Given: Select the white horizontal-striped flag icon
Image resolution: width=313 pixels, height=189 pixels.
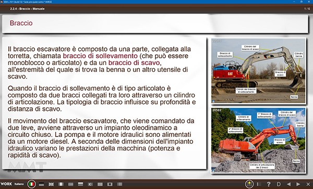Looking at the screenshot, I should tap(80, 184).
